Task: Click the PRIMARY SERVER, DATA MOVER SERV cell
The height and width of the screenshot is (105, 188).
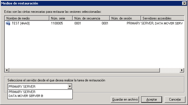Action: [155, 23]
